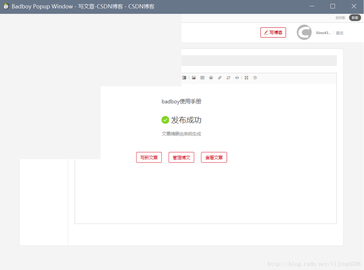Viewport: 364px width, 270px height.
Task: Click the green success checkmark icon
Action: pyautogui.click(x=165, y=120)
